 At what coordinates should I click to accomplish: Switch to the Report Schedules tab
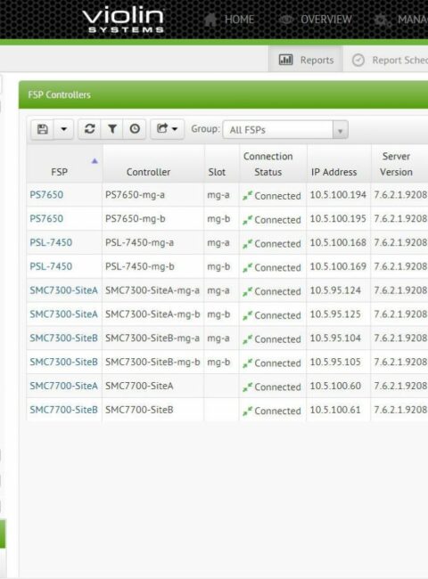click(389, 60)
